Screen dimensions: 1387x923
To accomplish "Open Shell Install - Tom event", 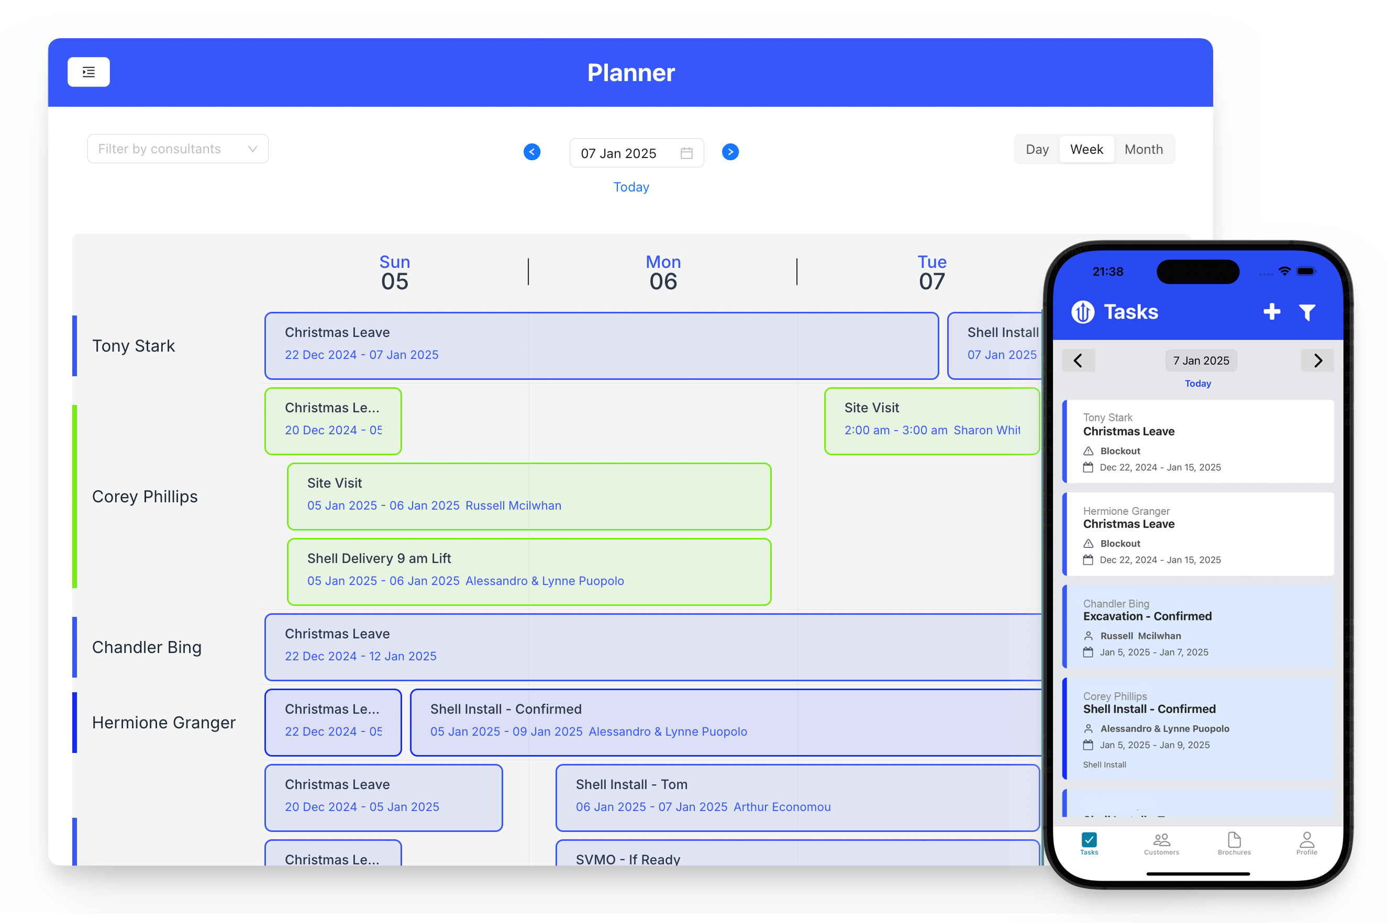I will coord(797,797).
